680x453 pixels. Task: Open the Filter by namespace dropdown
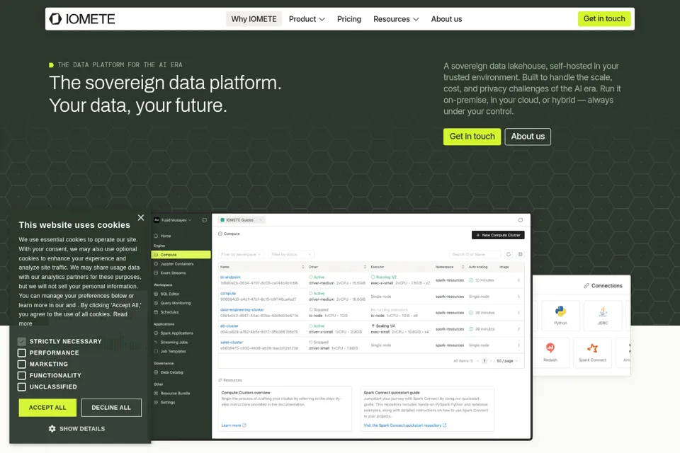point(241,255)
